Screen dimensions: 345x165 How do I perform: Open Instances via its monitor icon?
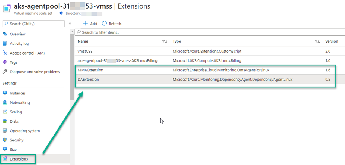point(5,93)
